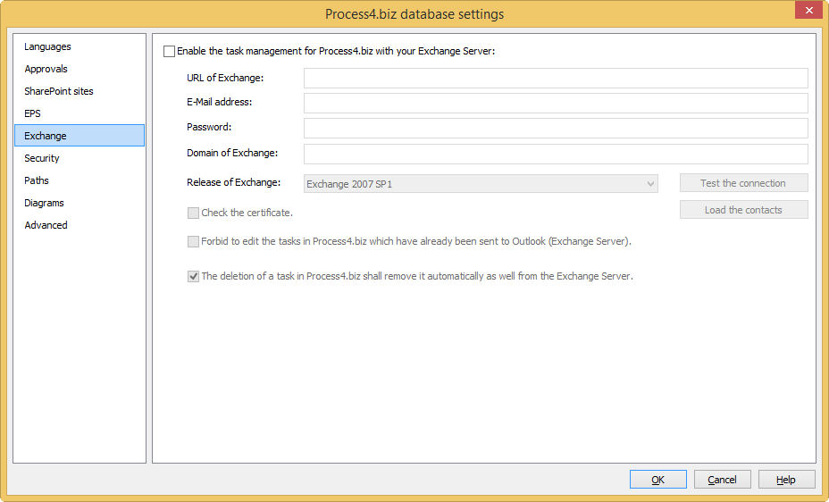Open Help for database settings

[x=787, y=480]
